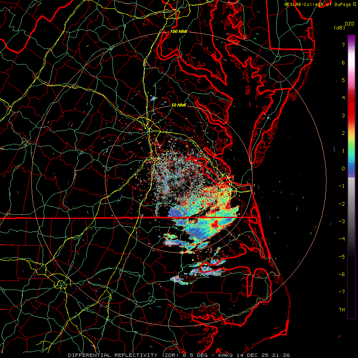The height and width of the screenshot is (358, 358).
Task: Click the Differential Reflectivity KAKQ caption text
Action: coord(179,355)
